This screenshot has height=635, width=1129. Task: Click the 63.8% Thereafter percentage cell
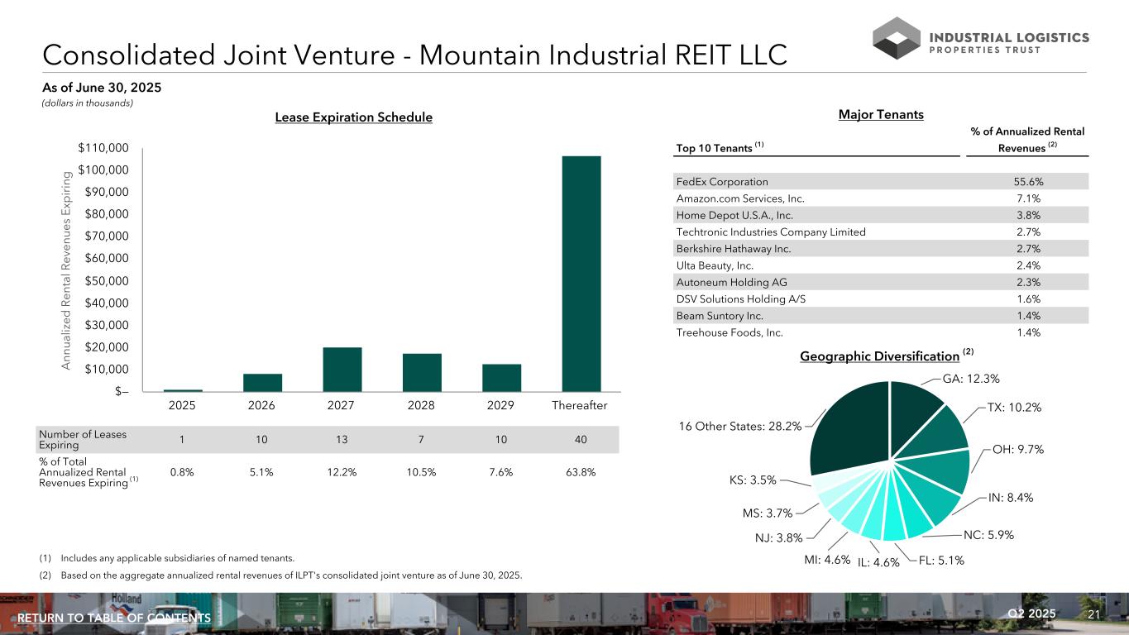pyautogui.click(x=581, y=472)
